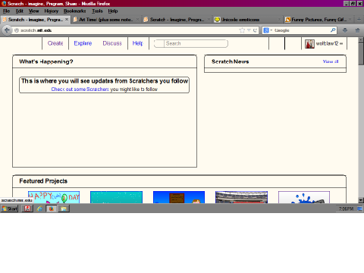
Task: Bookmark this page with the star icon
Action: coord(242,30)
